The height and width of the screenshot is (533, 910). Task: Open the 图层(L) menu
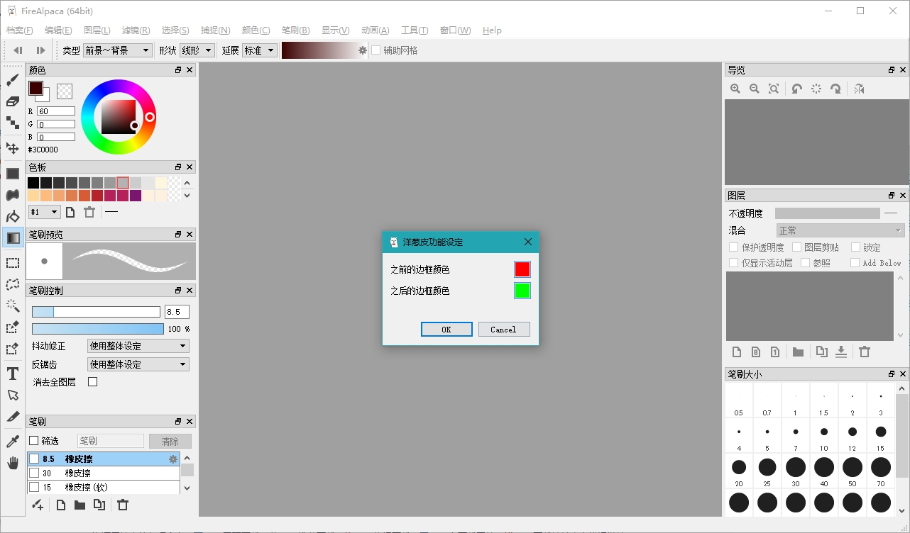point(97,30)
